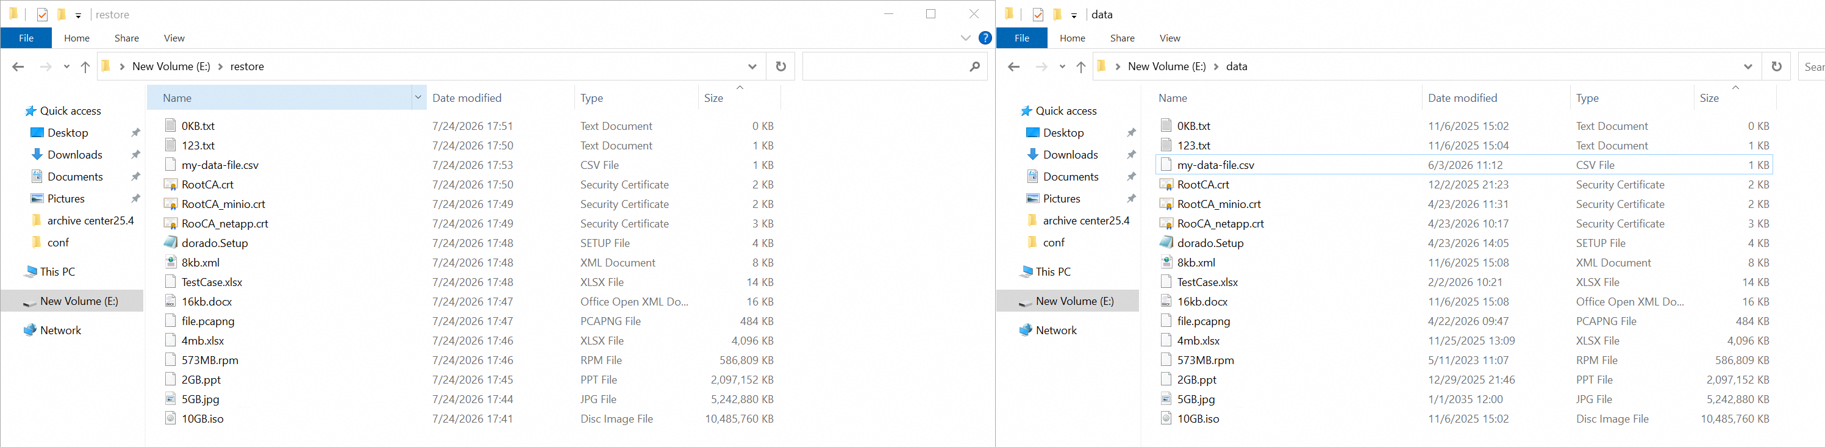Image resolution: width=1825 pixels, height=447 pixels.
Task: Refresh the data folder listing
Action: click(x=1776, y=66)
